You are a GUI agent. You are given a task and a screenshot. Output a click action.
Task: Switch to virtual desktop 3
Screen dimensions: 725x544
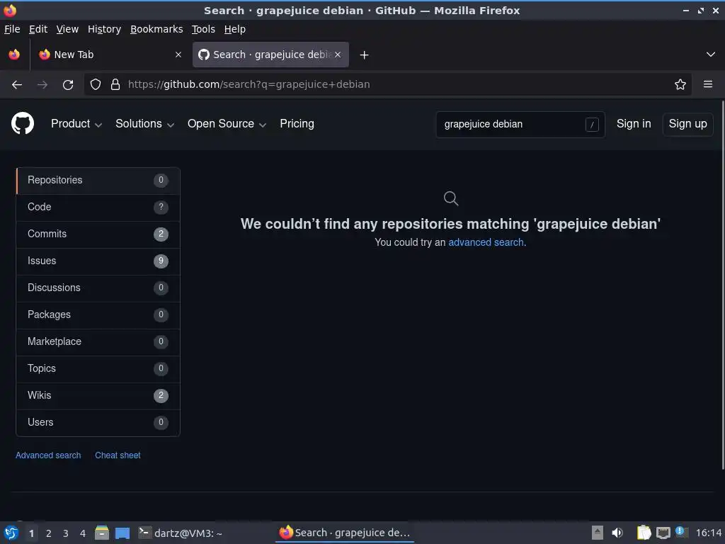pos(66,533)
